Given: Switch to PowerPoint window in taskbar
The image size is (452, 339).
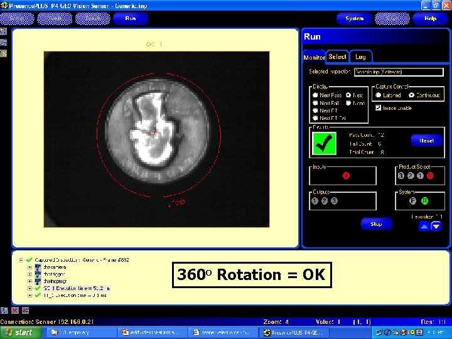Looking at the screenshot, I should 152,333.
